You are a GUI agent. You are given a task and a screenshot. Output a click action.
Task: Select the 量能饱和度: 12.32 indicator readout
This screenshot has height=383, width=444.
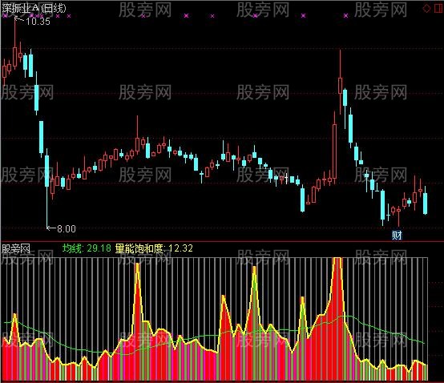point(154,248)
